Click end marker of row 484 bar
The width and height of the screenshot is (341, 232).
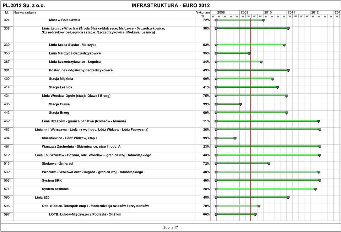click(x=235, y=138)
